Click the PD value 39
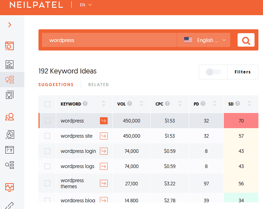 [206, 200]
